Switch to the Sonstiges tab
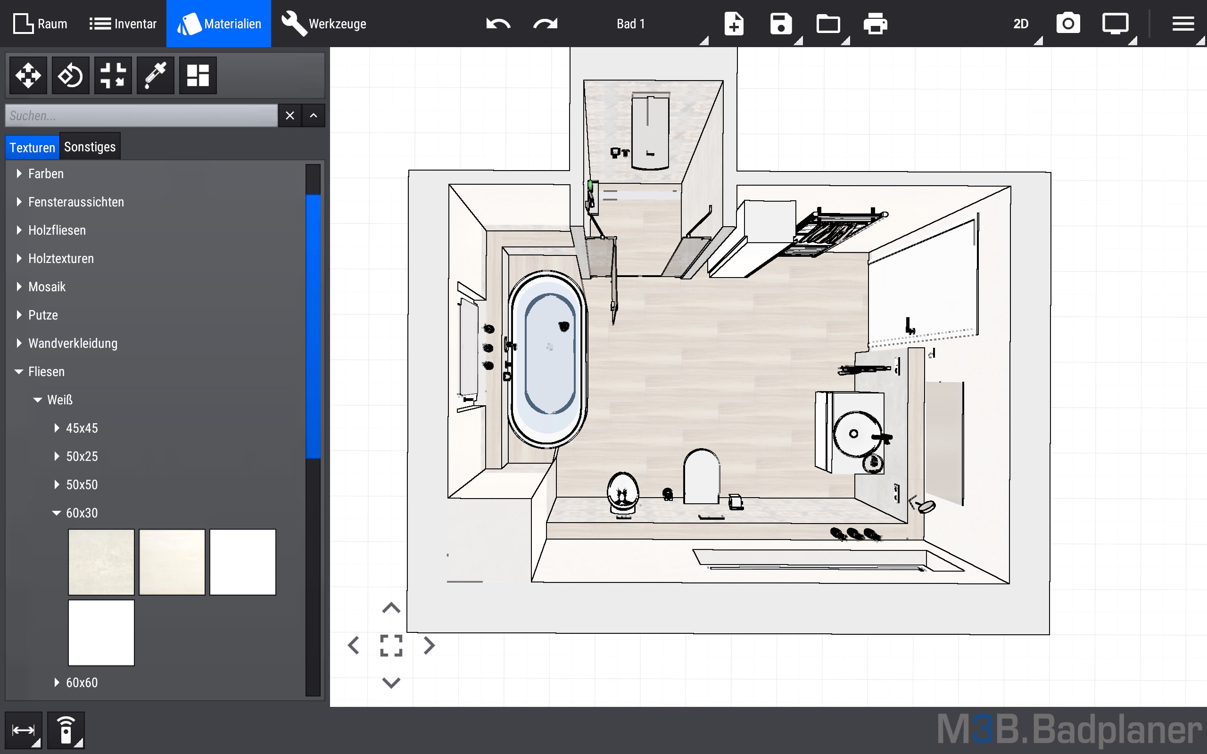 (x=90, y=147)
